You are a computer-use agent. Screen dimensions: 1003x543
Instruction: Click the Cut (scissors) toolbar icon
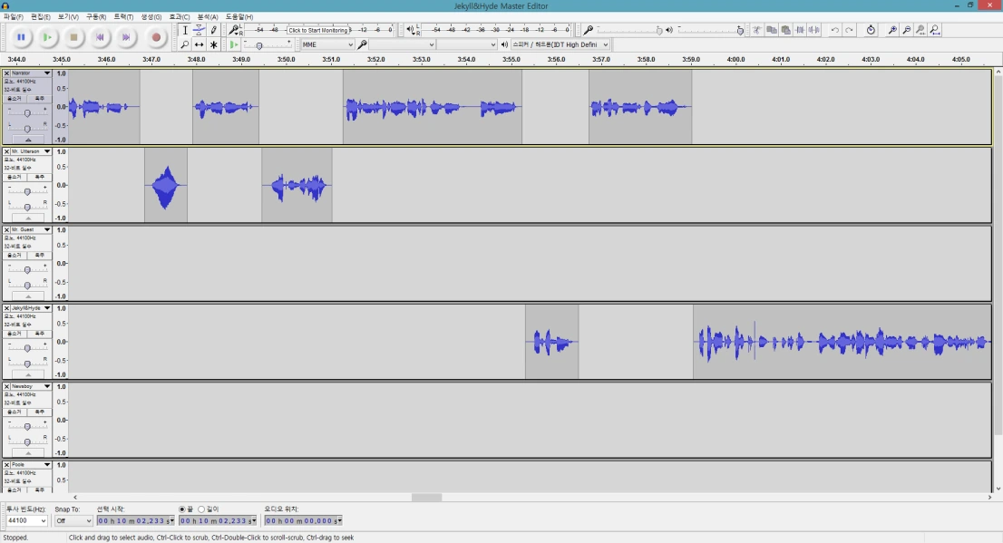click(757, 30)
